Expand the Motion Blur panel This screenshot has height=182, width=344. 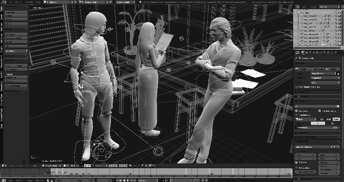[317, 179]
